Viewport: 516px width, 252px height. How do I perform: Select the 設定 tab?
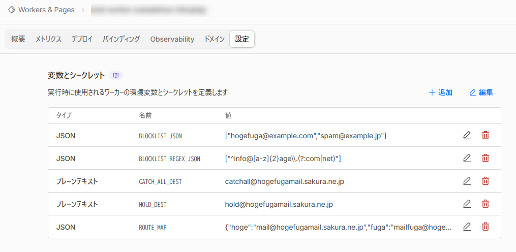pyautogui.click(x=242, y=40)
